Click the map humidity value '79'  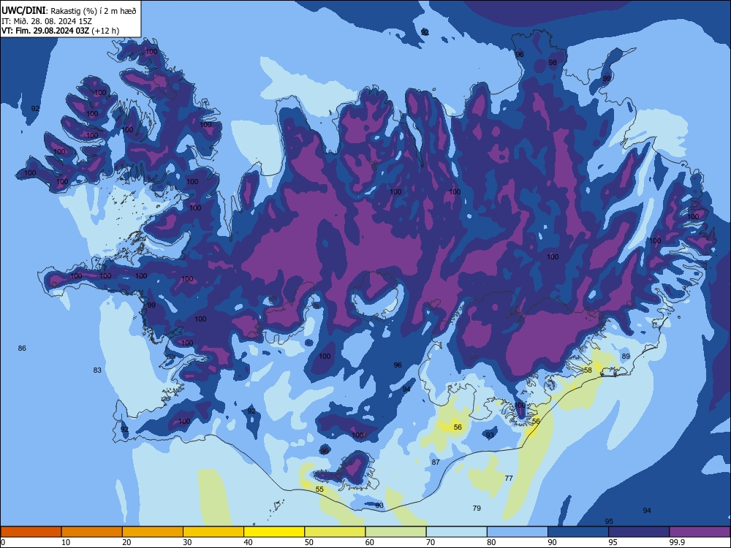pyautogui.click(x=477, y=508)
